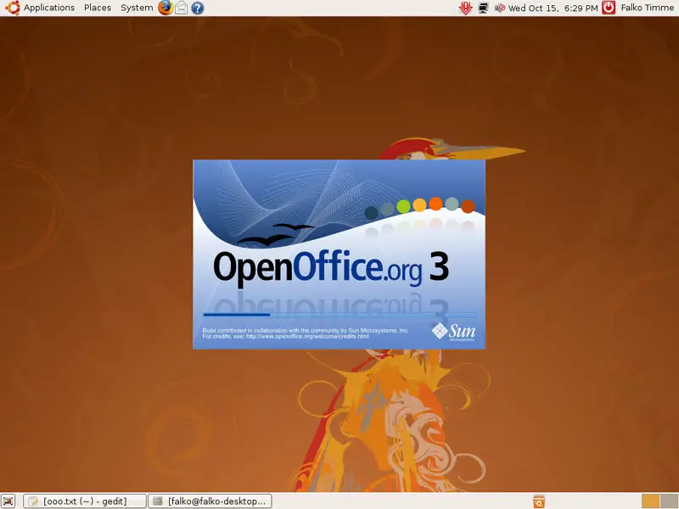The image size is (679, 509).
Task: Switch to the first workspace
Action: point(650,501)
